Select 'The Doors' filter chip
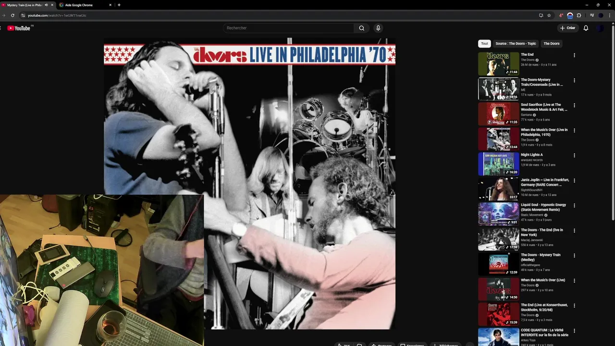 pos(552,44)
